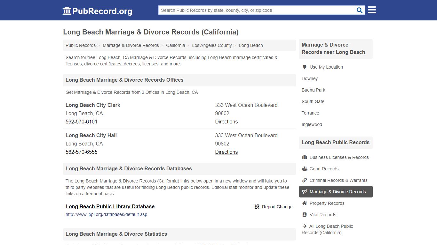Image resolution: width=437 pixels, height=245 pixels.
Task: Click the Report Change icon
Action: click(257, 207)
